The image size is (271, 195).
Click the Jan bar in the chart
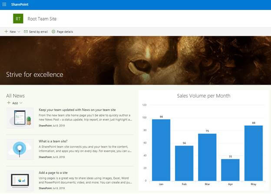coord(161,150)
